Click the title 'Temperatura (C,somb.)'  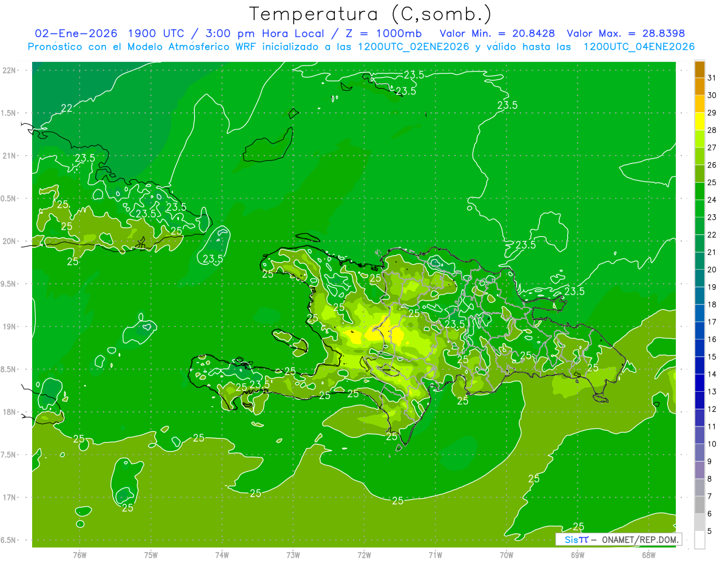pyautogui.click(x=370, y=14)
